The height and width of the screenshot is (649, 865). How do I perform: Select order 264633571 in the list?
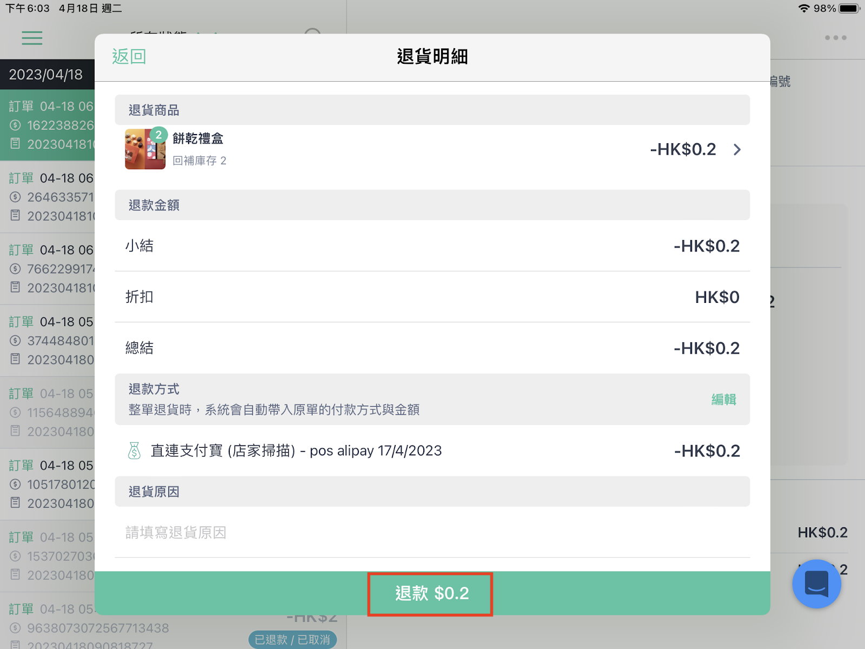pyautogui.click(x=47, y=197)
